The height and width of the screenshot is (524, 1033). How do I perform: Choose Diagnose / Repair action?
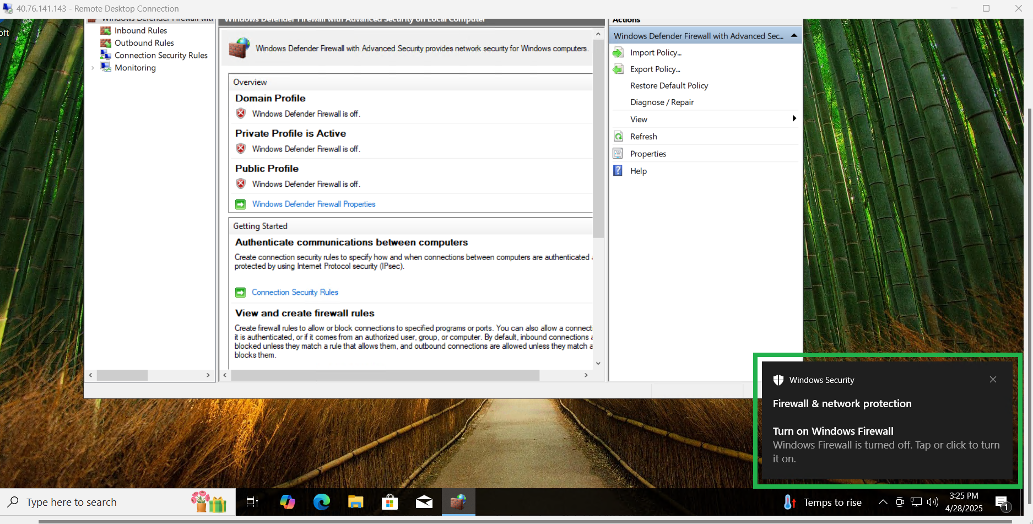662,102
